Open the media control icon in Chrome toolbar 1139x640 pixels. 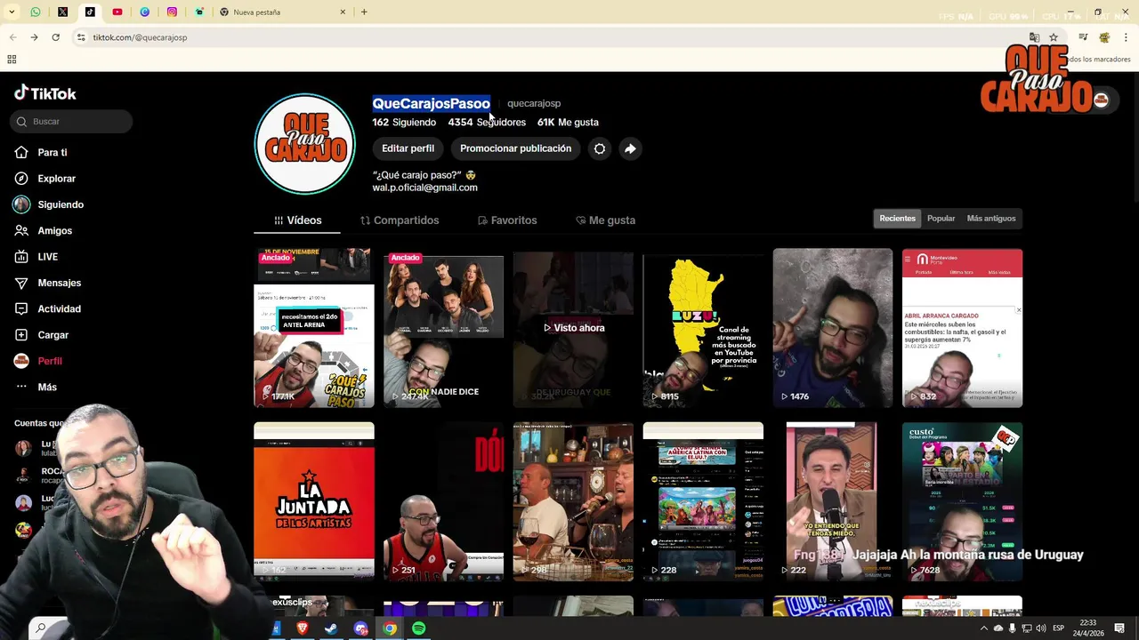[x=1083, y=37]
